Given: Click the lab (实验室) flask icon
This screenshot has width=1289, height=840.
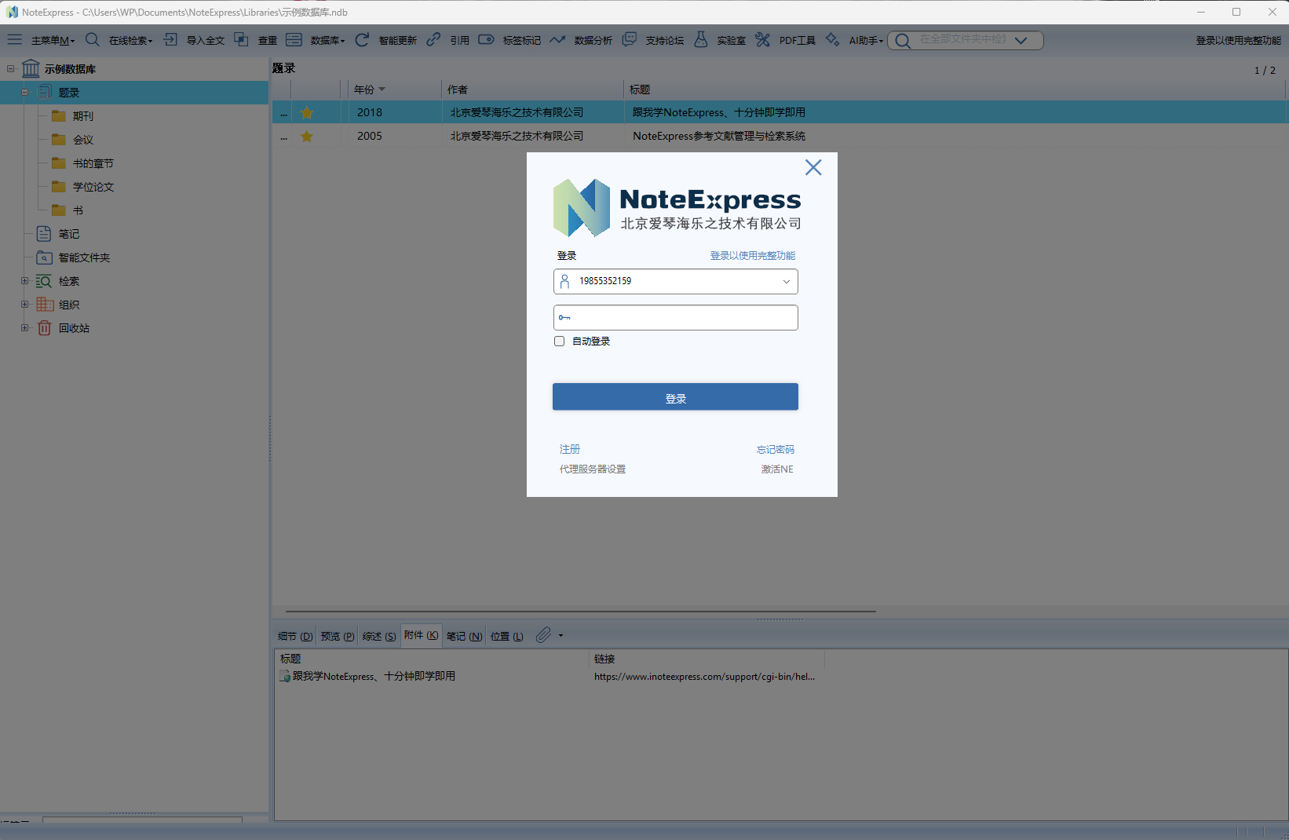Looking at the screenshot, I should point(700,39).
